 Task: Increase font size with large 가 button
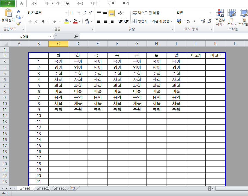[x=84, y=13]
